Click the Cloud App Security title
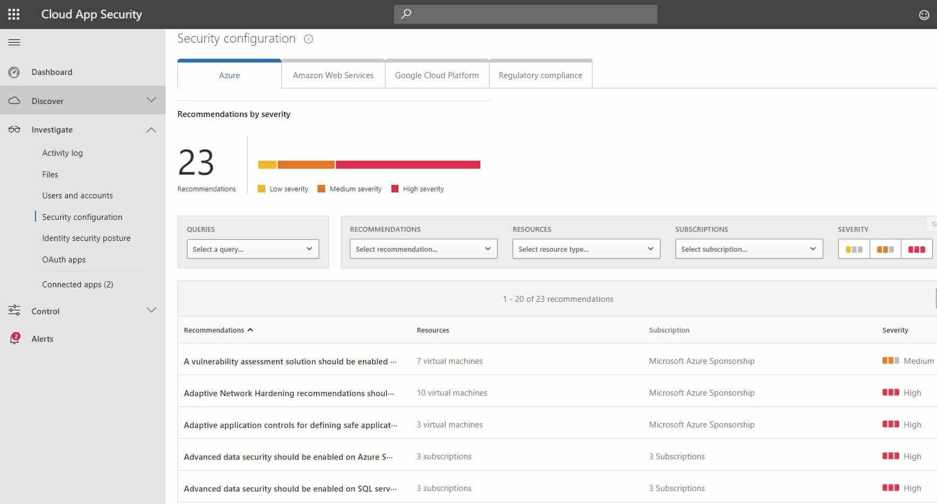937x504 pixels. coord(92,15)
